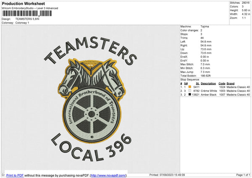
Task: Click the Amber Black color swatch
Action: (190, 94)
